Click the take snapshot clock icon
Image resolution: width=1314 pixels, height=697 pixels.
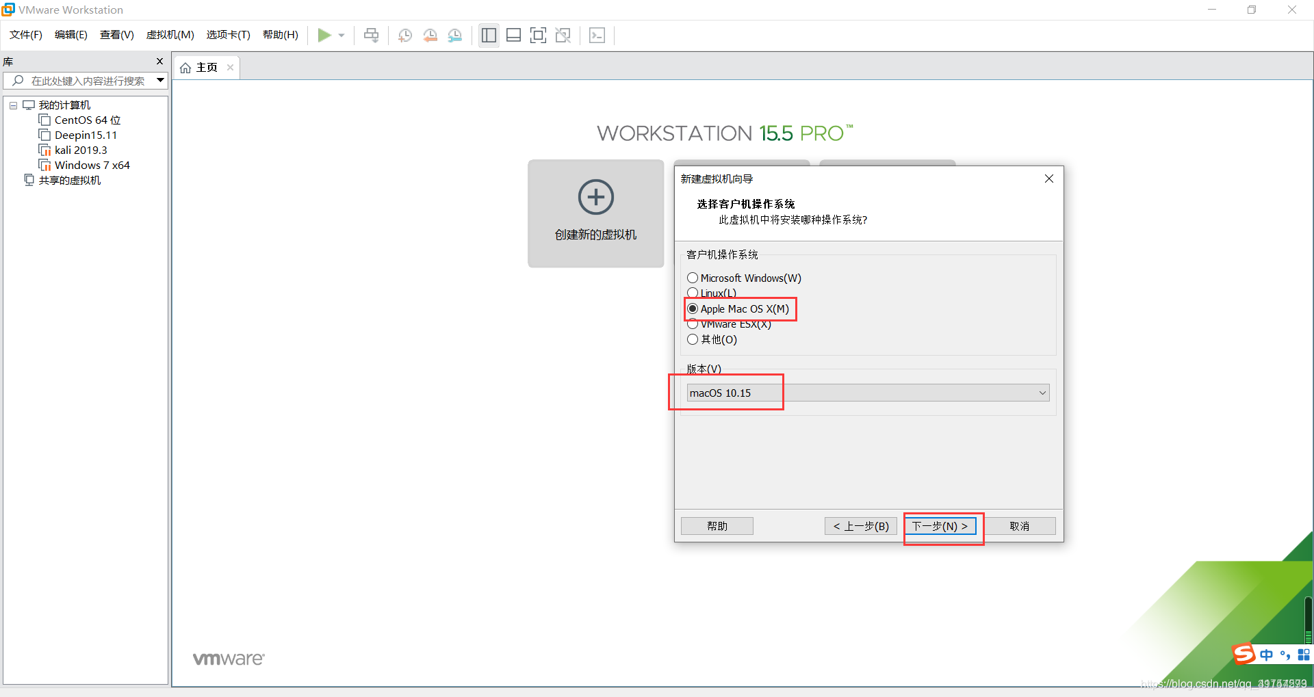point(405,36)
